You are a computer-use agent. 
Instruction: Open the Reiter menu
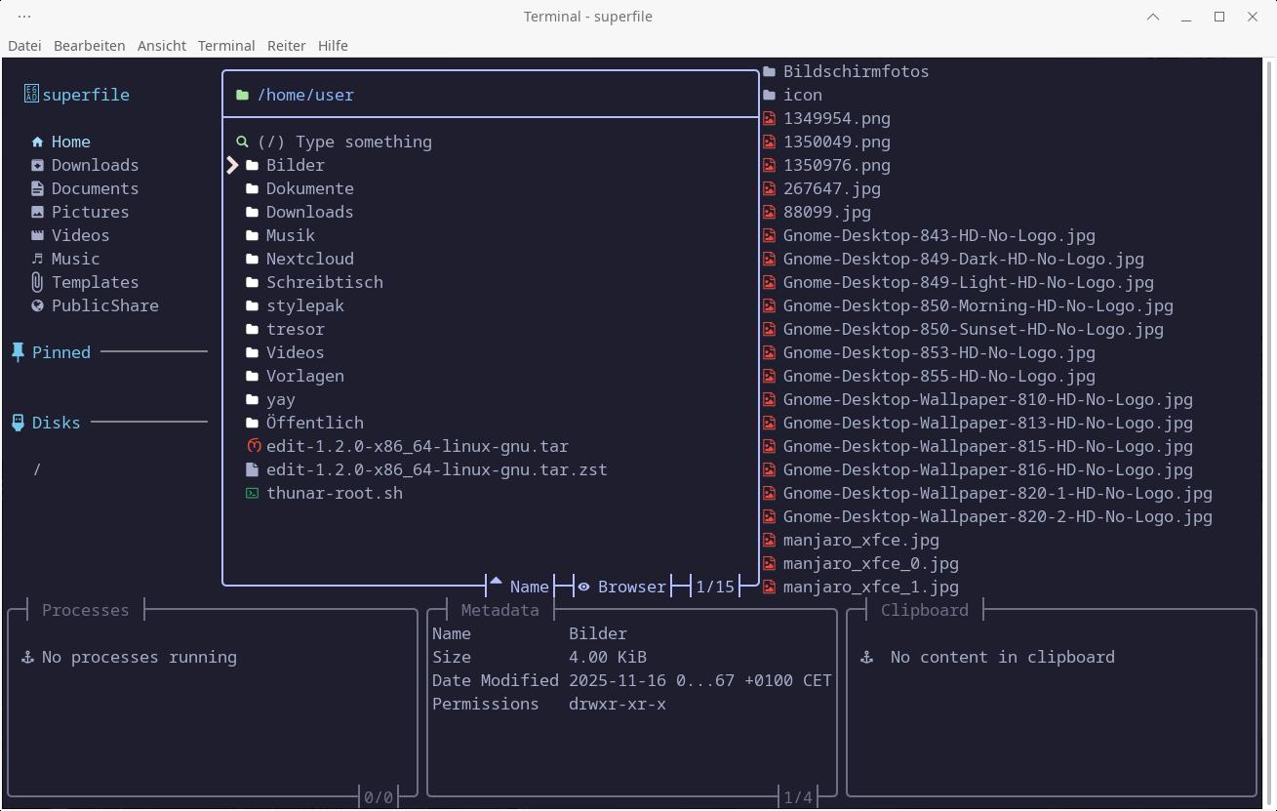pos(286,46)
